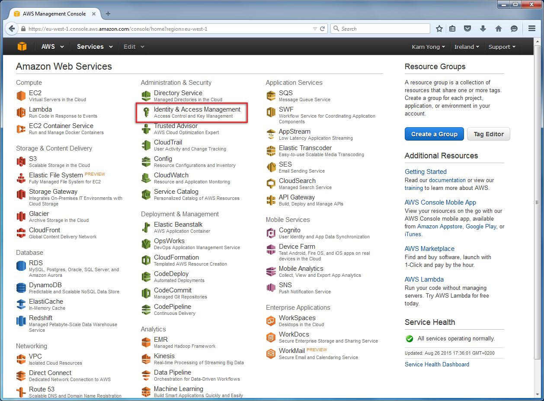
Task: Open the Karn Yong account dropdown
Action: point(428,47)
